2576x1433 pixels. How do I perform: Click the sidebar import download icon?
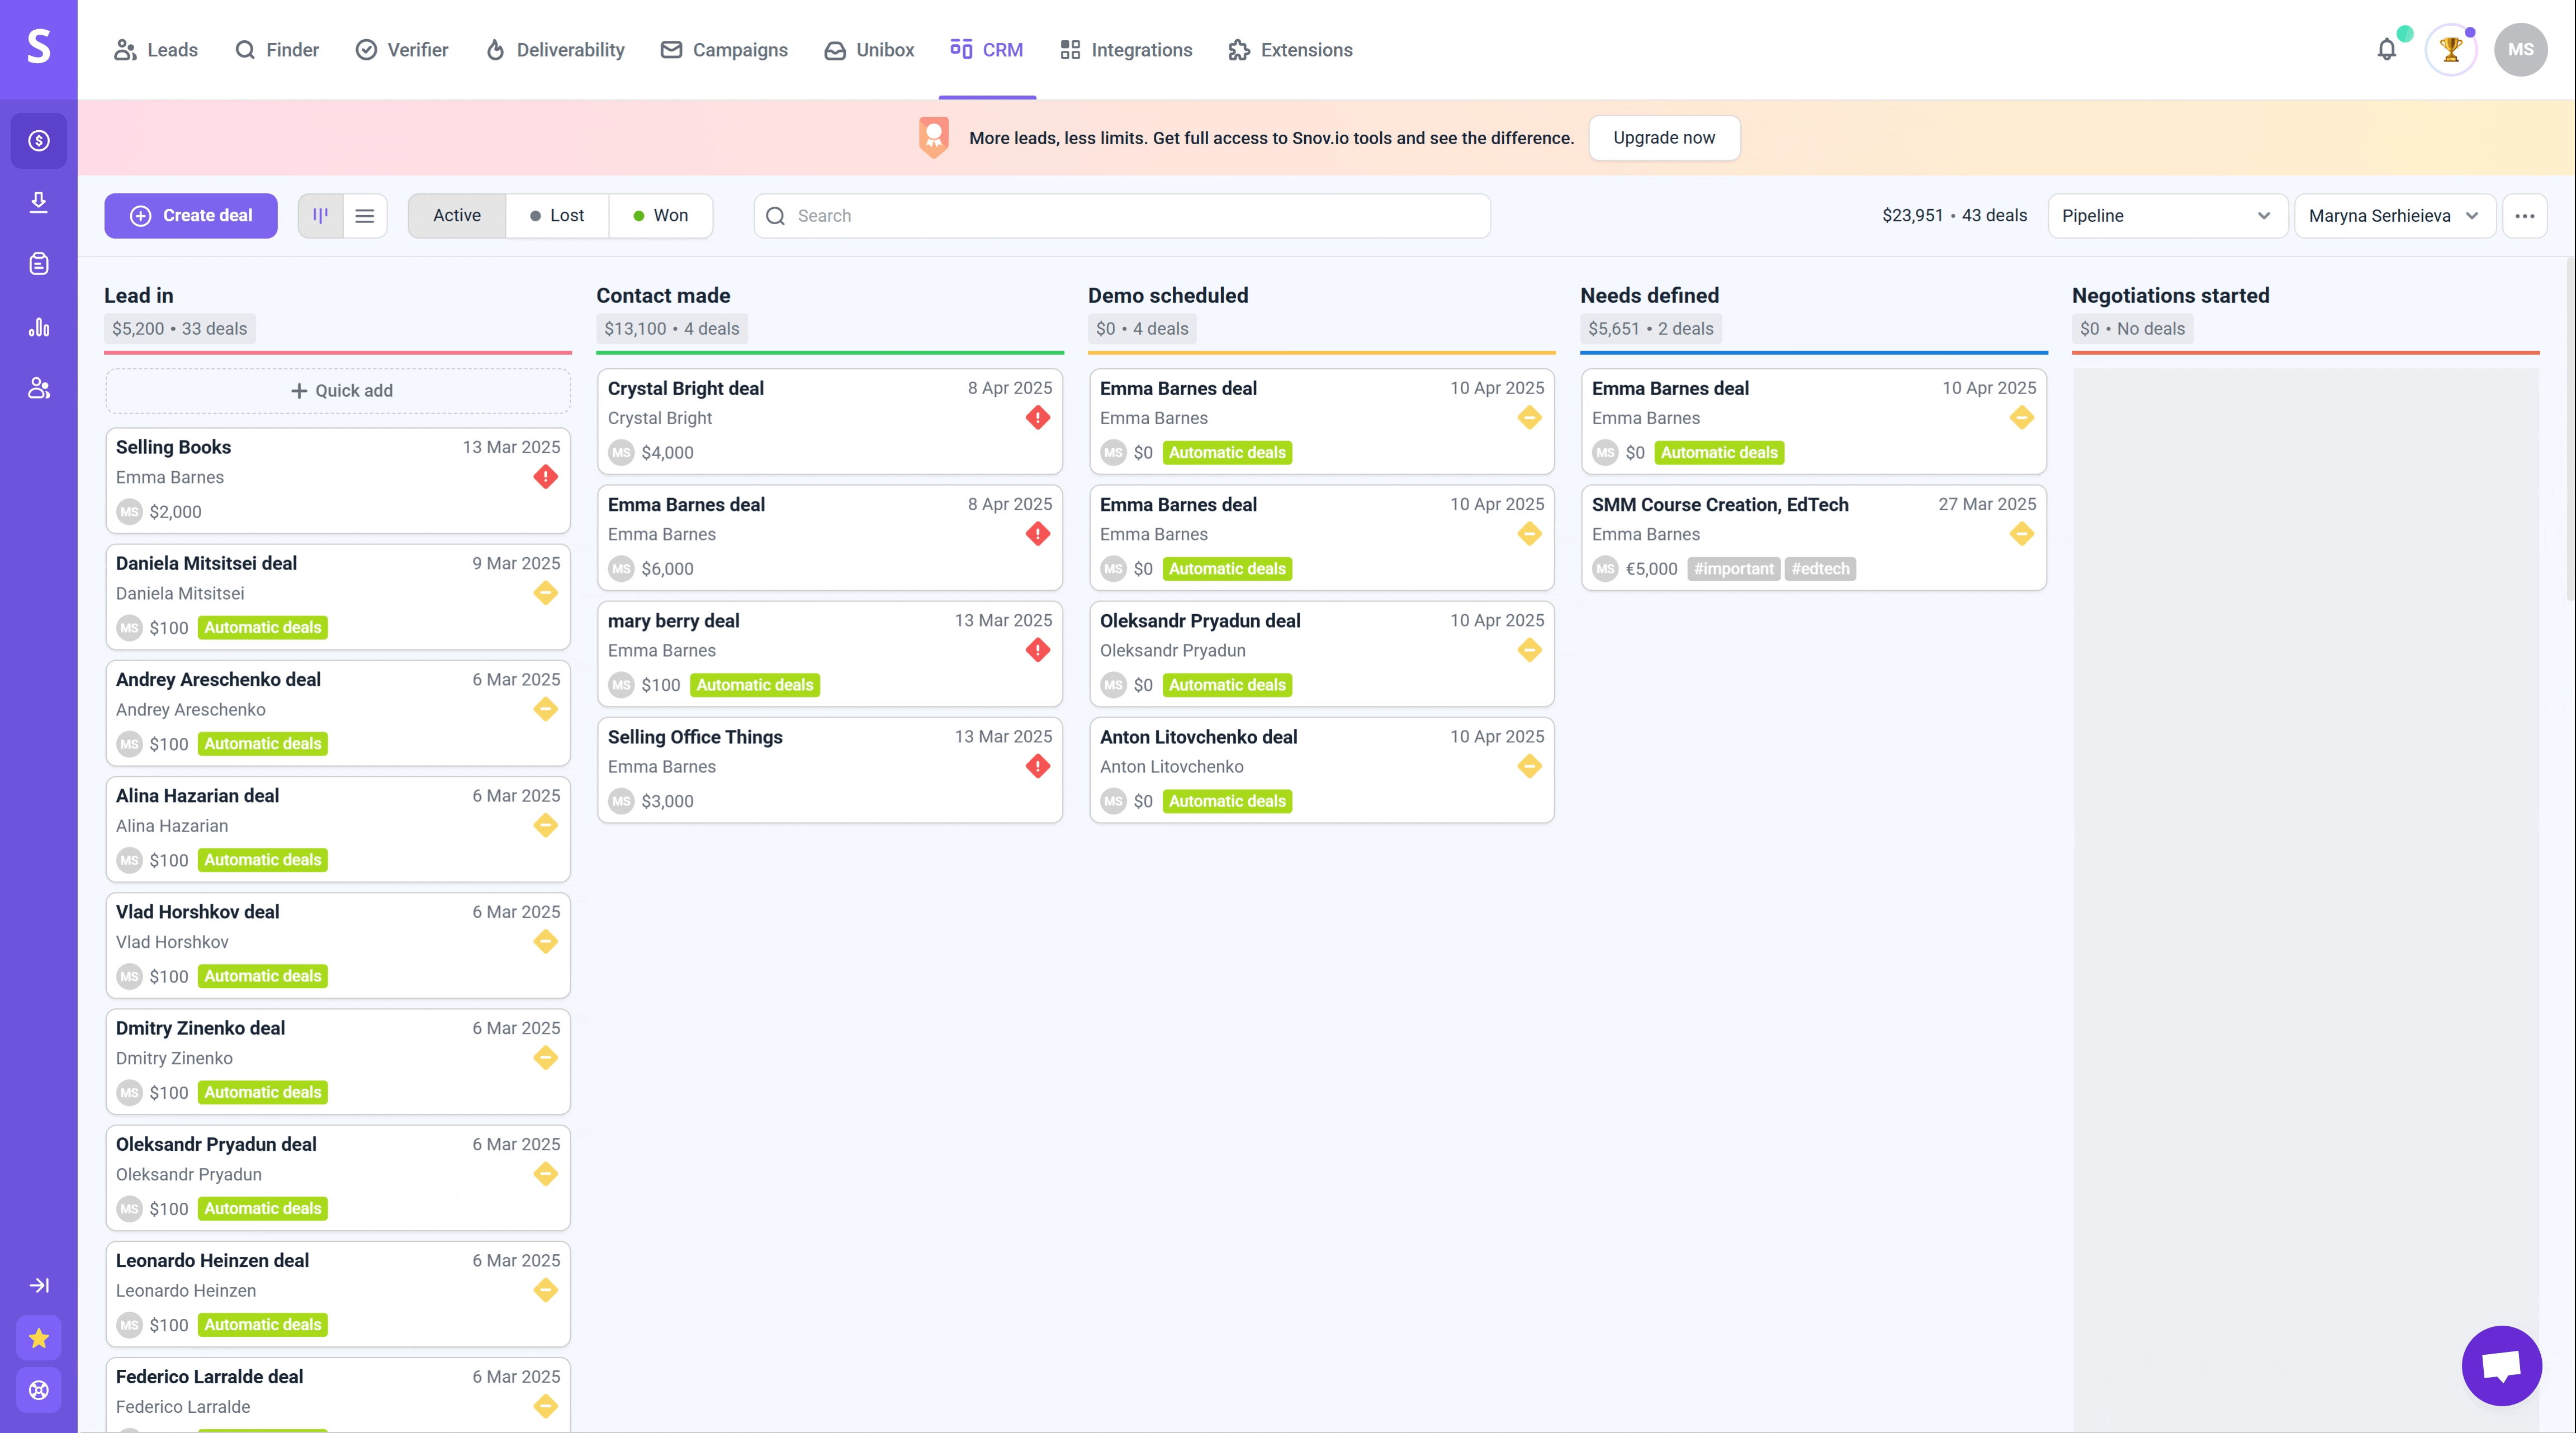39,203
